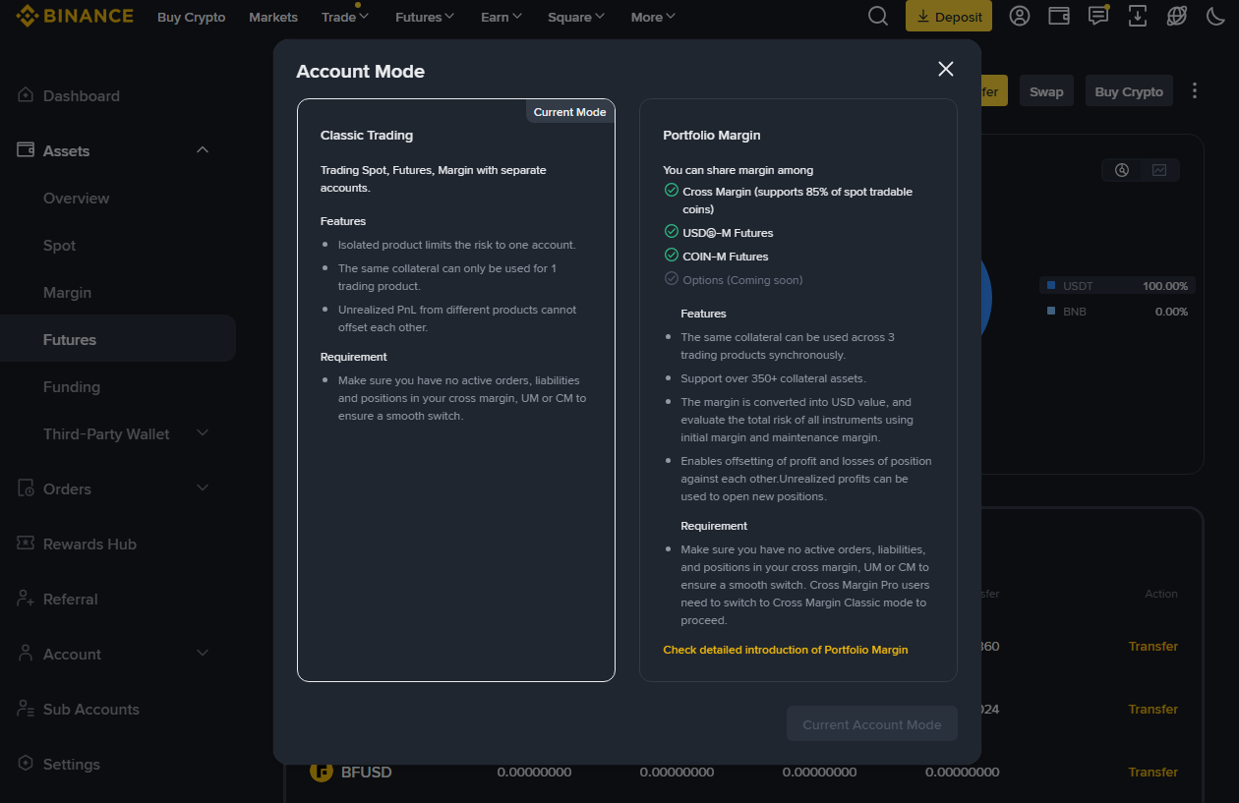Open the Trade dropdown menu
The image size is (1239, 803).
(345, 17)
